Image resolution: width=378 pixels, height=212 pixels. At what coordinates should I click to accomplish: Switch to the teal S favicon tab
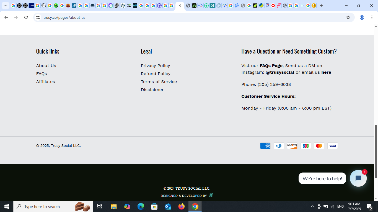212,6
